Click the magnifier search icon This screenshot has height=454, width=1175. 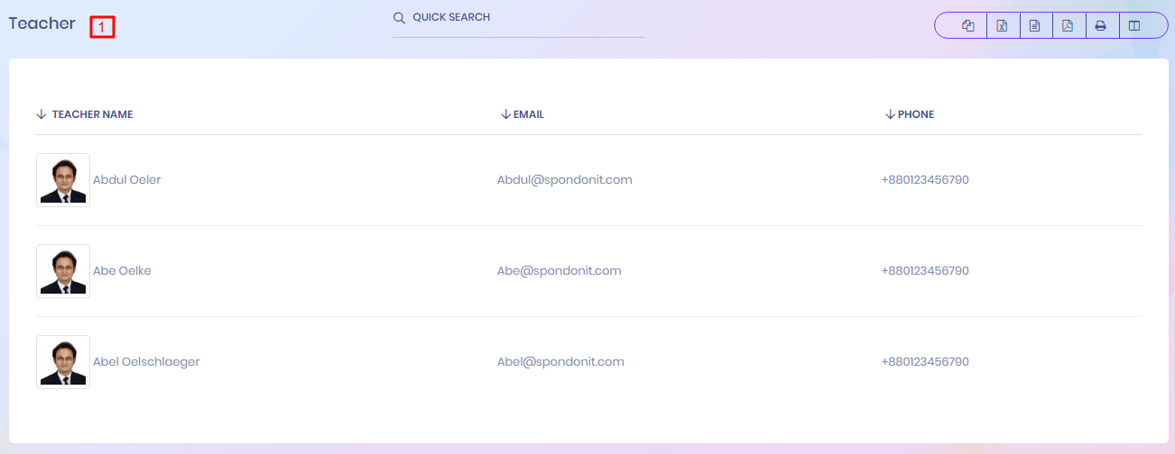[399, 18]
